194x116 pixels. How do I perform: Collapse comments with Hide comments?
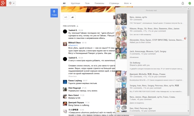(70, 26)
